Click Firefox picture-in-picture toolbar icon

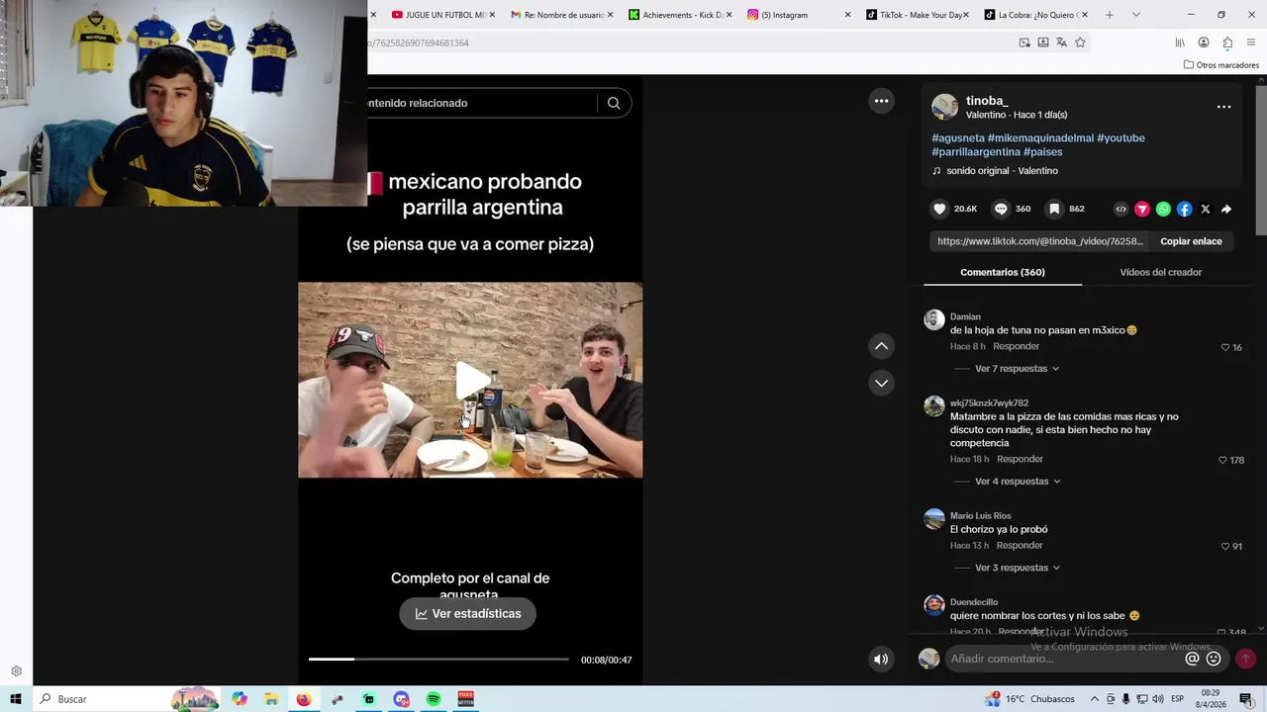click(x=1024, y=43)
